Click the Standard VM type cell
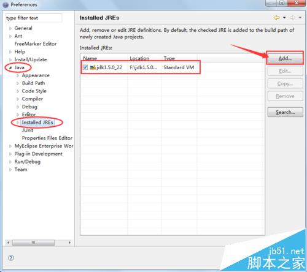Viewport: 307px width, 272px height. tap(179, 67)
